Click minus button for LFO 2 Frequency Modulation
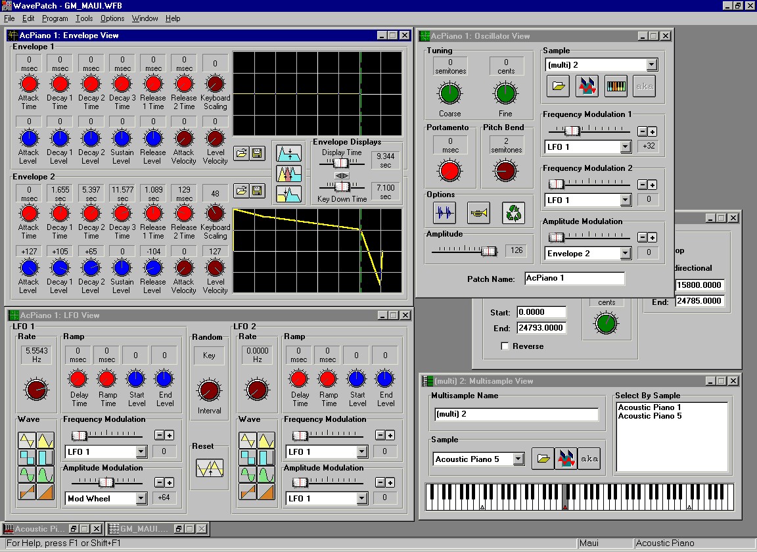 coord(380,435)
